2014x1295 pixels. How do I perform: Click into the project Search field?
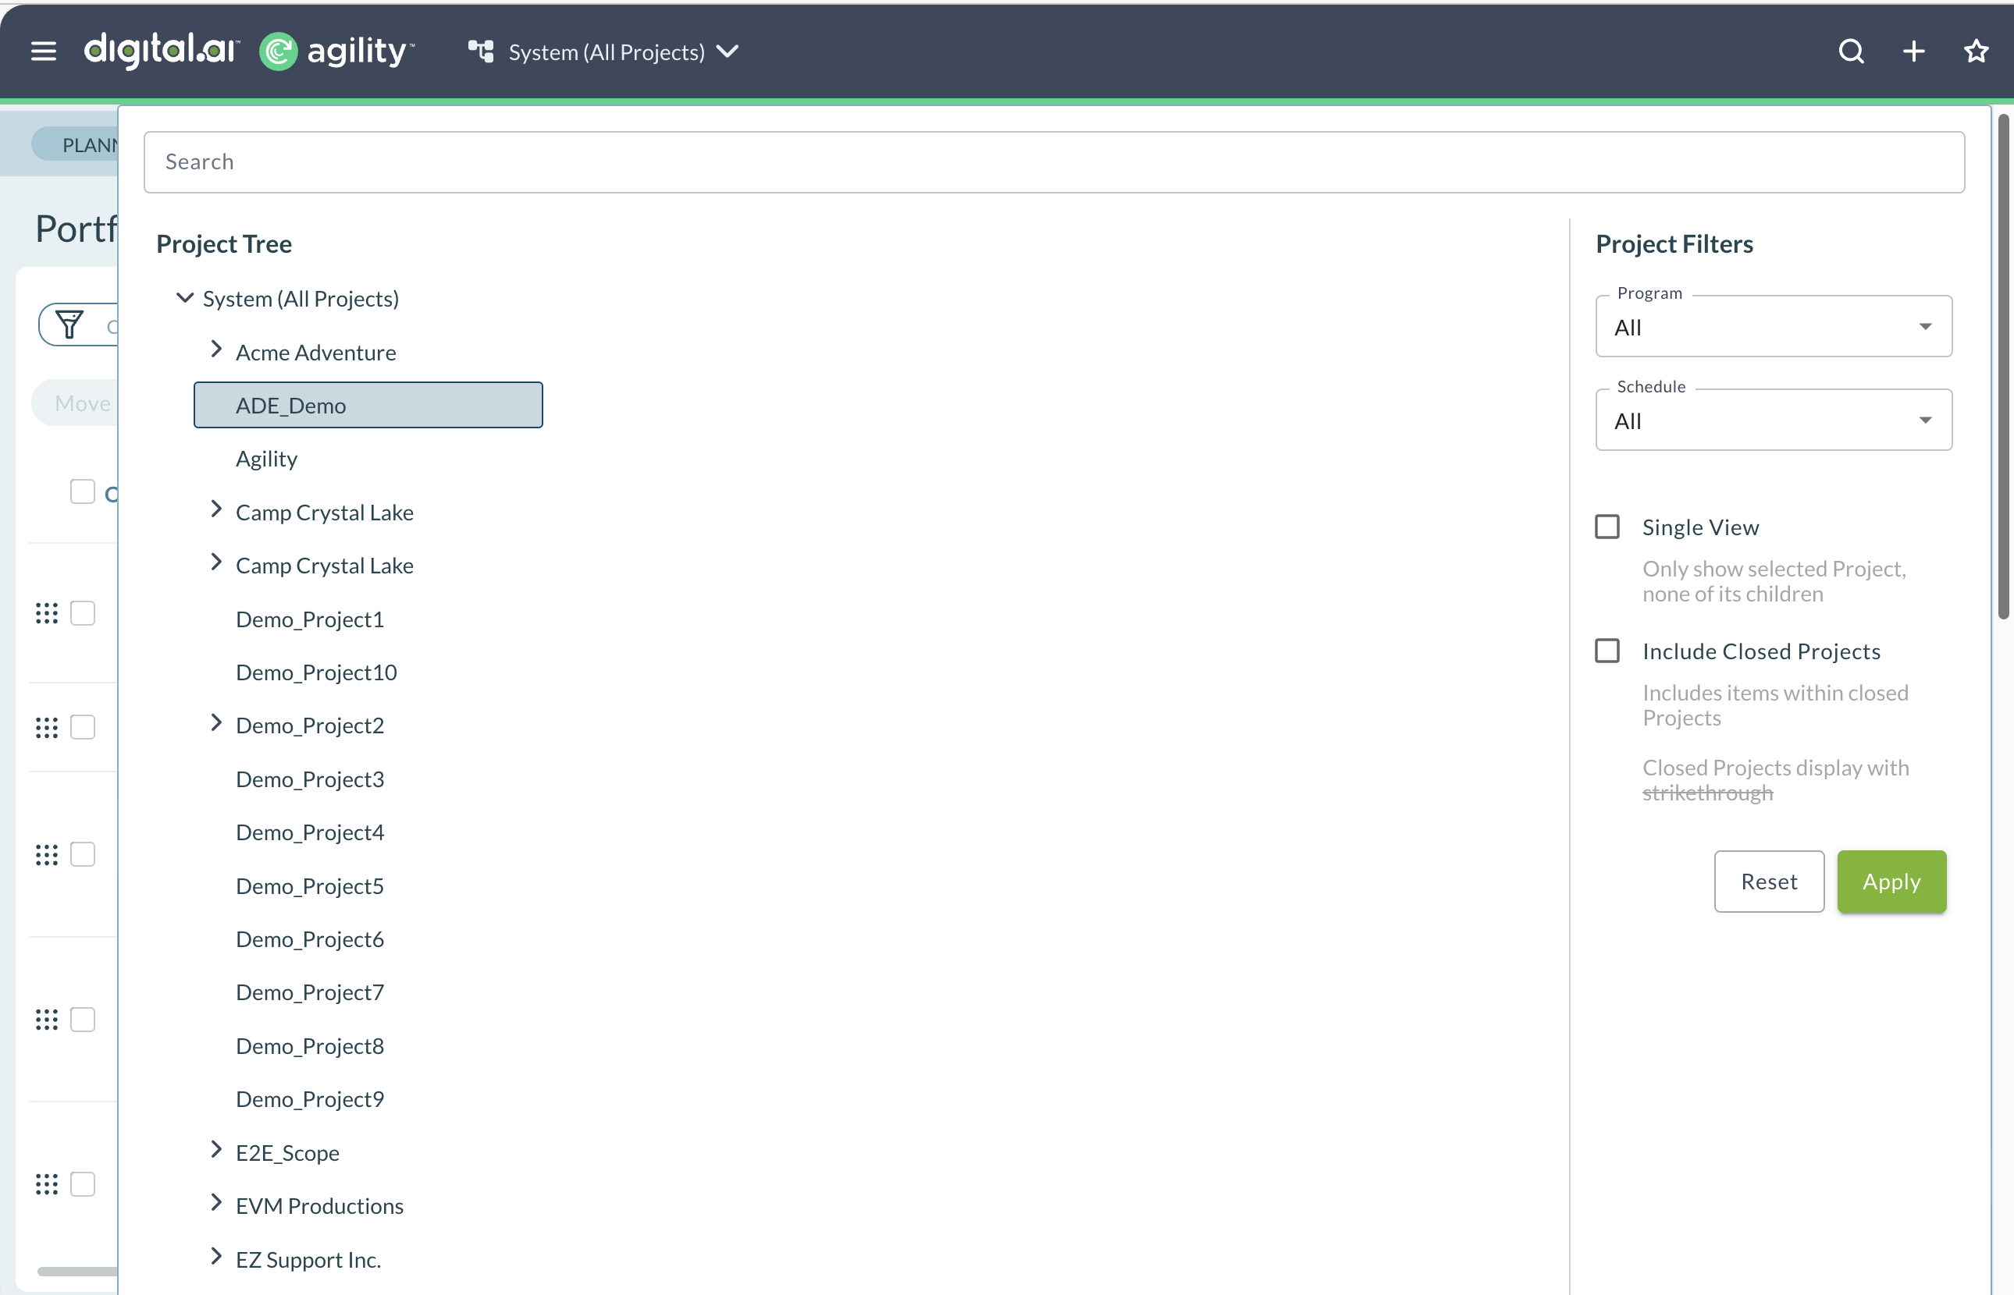(x=1053, y=162)
